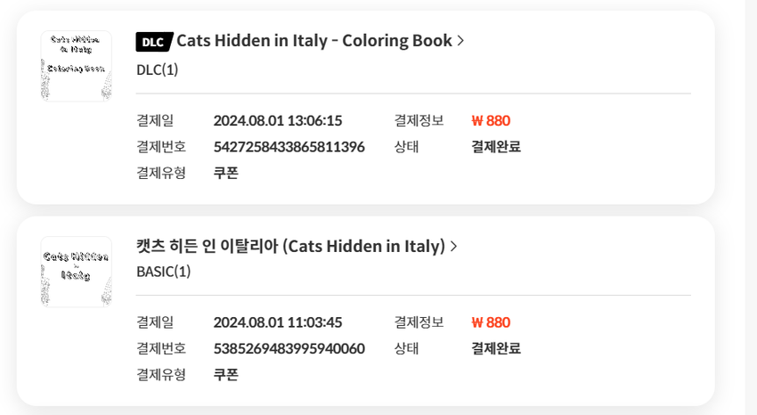Open the 캣츠 히든 인 이탈리아 (Cats Hidden in Italy) link
757x415 pixels.
click(x=290, y=247)
